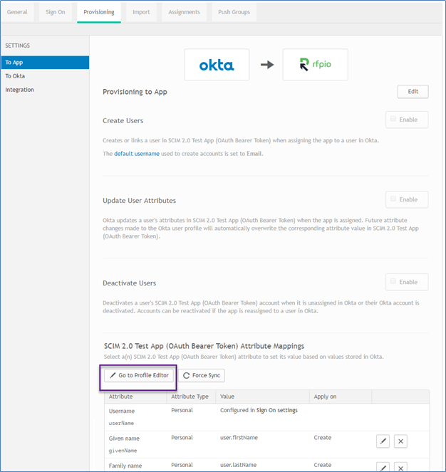Click the Create Users heading
The width and height of the screenshot is (446, 472).
pos(123,121)
